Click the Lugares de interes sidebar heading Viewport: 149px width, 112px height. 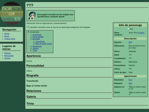pos(9,48)
